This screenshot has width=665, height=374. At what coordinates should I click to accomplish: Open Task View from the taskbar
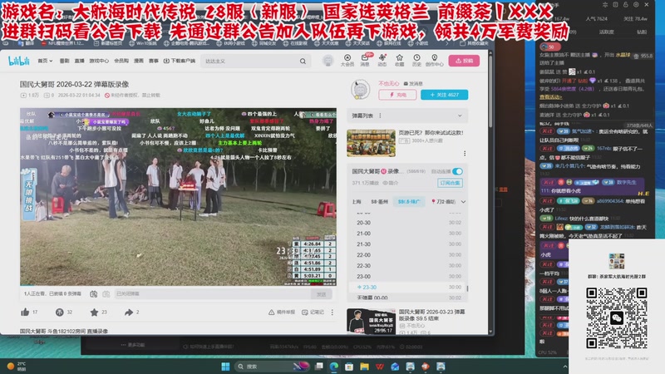click(x=319, y=367)
